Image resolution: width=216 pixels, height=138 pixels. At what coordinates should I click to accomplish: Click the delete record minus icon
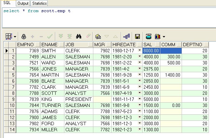(41, 37)
